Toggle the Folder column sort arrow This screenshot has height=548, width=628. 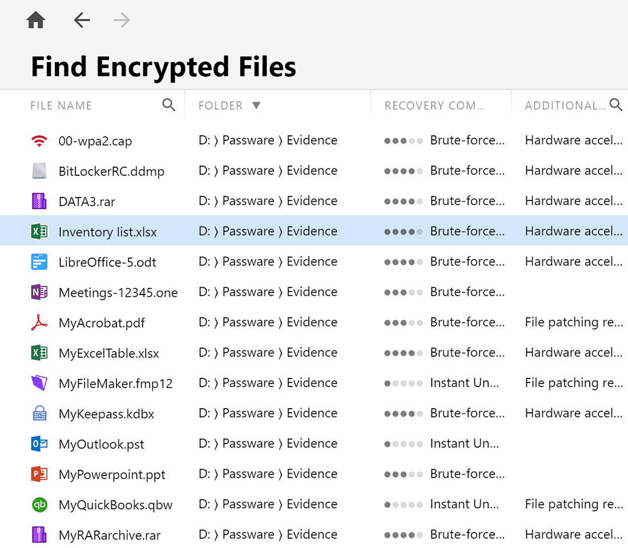coord(256,106)
